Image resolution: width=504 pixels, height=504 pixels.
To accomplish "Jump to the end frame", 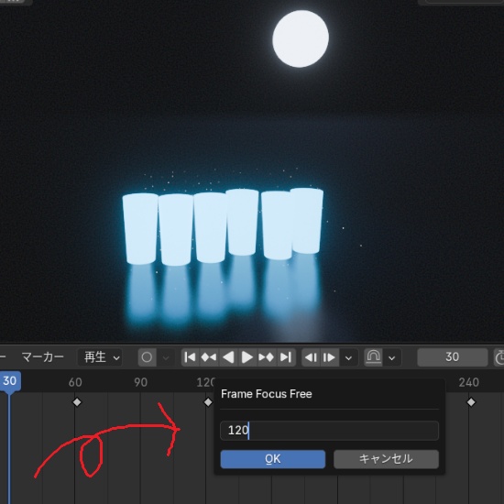I will [x=286, y=357].
